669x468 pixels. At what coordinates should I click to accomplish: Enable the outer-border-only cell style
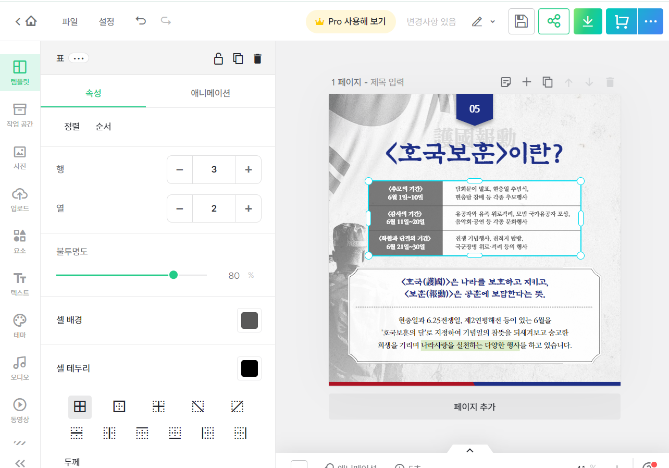click(x=119, y=407)
